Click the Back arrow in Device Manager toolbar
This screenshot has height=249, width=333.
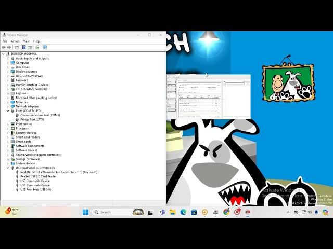coord(4,47)
